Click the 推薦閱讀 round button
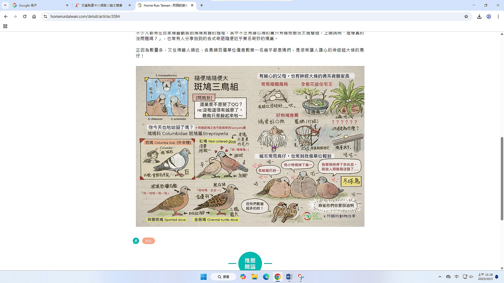 pyautogui.click(x=250, y=263)
